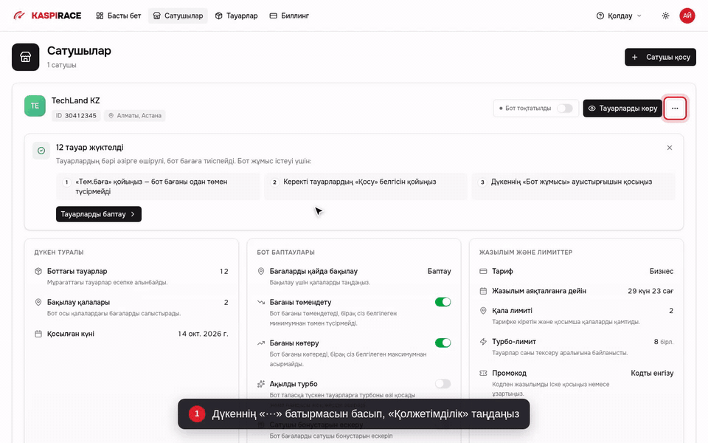The width and height of the screenshot is (708, 443).
Task: Toggle the Бот тоқтатылды switch
Action: click(x=564, y=109)
